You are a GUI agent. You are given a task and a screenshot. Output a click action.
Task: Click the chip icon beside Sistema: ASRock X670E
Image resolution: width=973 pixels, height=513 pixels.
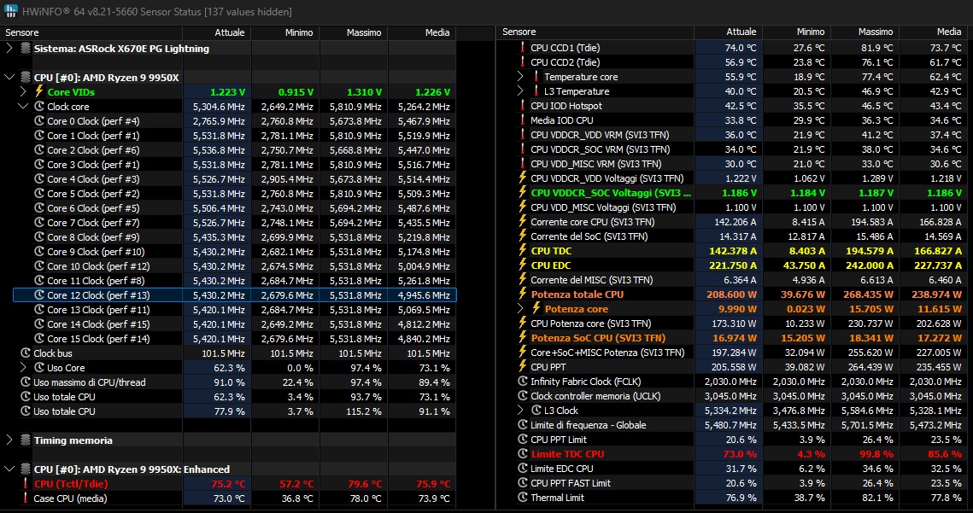pos(26,49)
